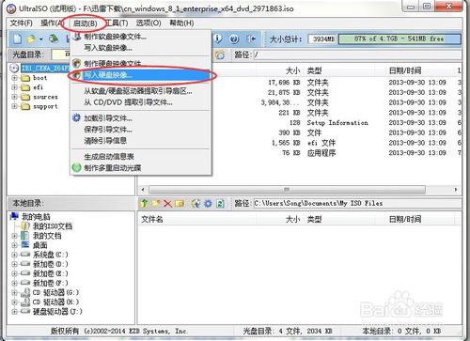The width and height of the screenshot is (470, 341).
Task: Open the 工具(T) menu
Action: pyautogui.click(x=117, y=23)
